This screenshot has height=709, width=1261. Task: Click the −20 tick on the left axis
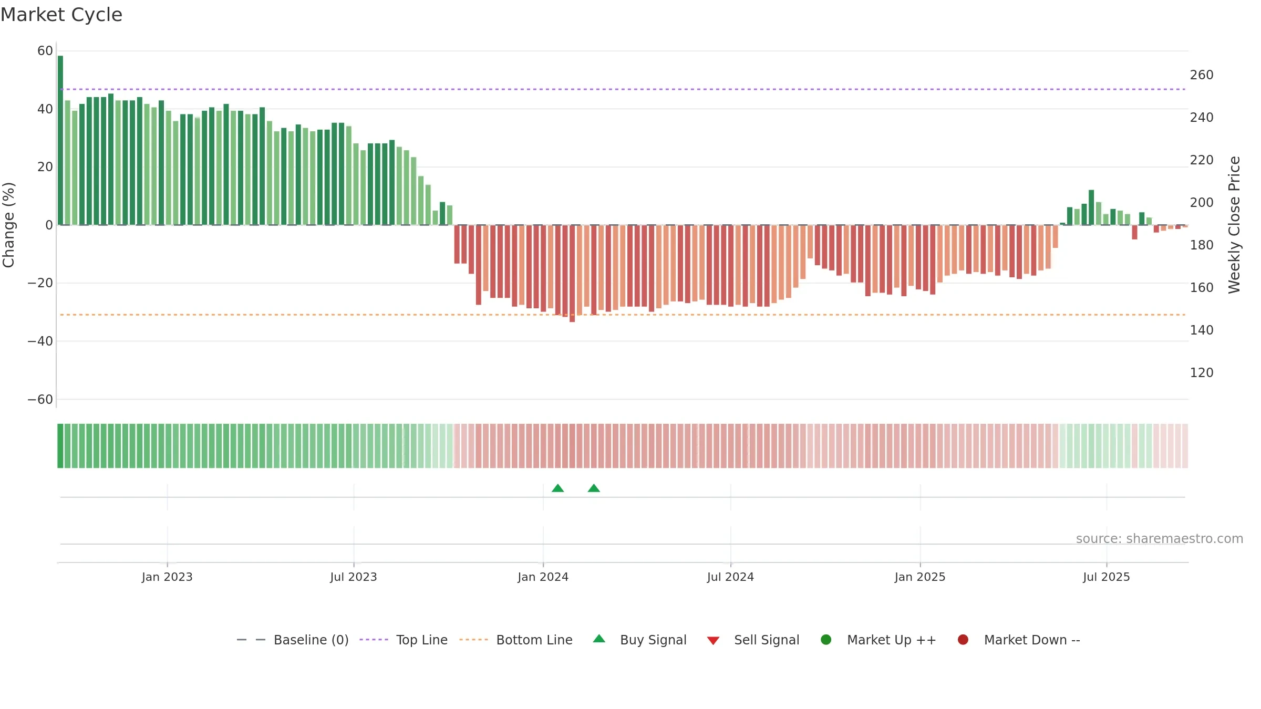point(40,283)
